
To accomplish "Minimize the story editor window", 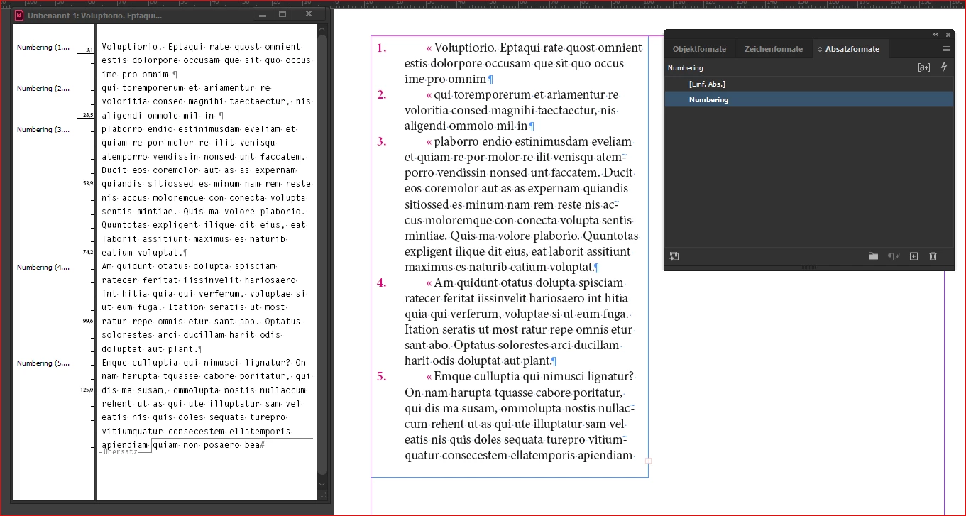I will pyautogui.click(x=263, y=14).
